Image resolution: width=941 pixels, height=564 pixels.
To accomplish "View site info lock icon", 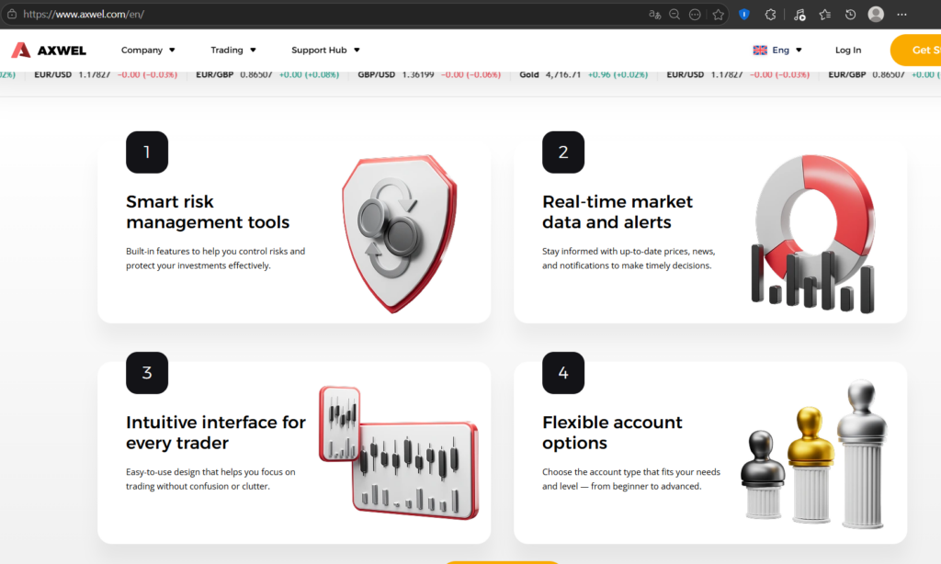I will pyautogui.click(x=12, y=14).
